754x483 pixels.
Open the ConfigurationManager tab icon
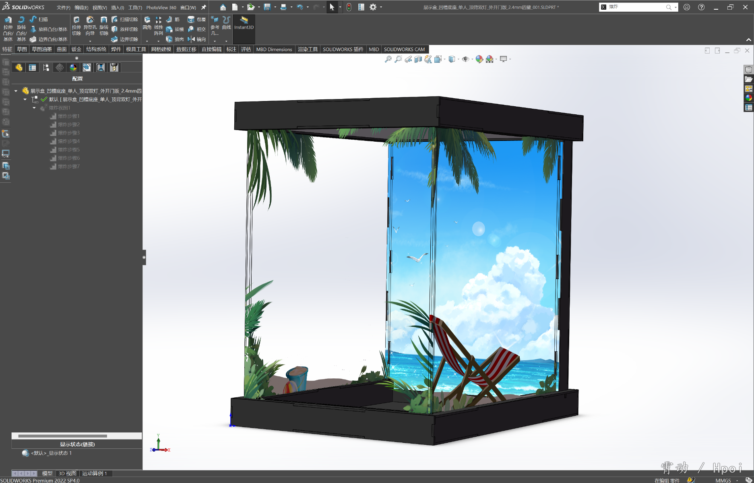46,68
